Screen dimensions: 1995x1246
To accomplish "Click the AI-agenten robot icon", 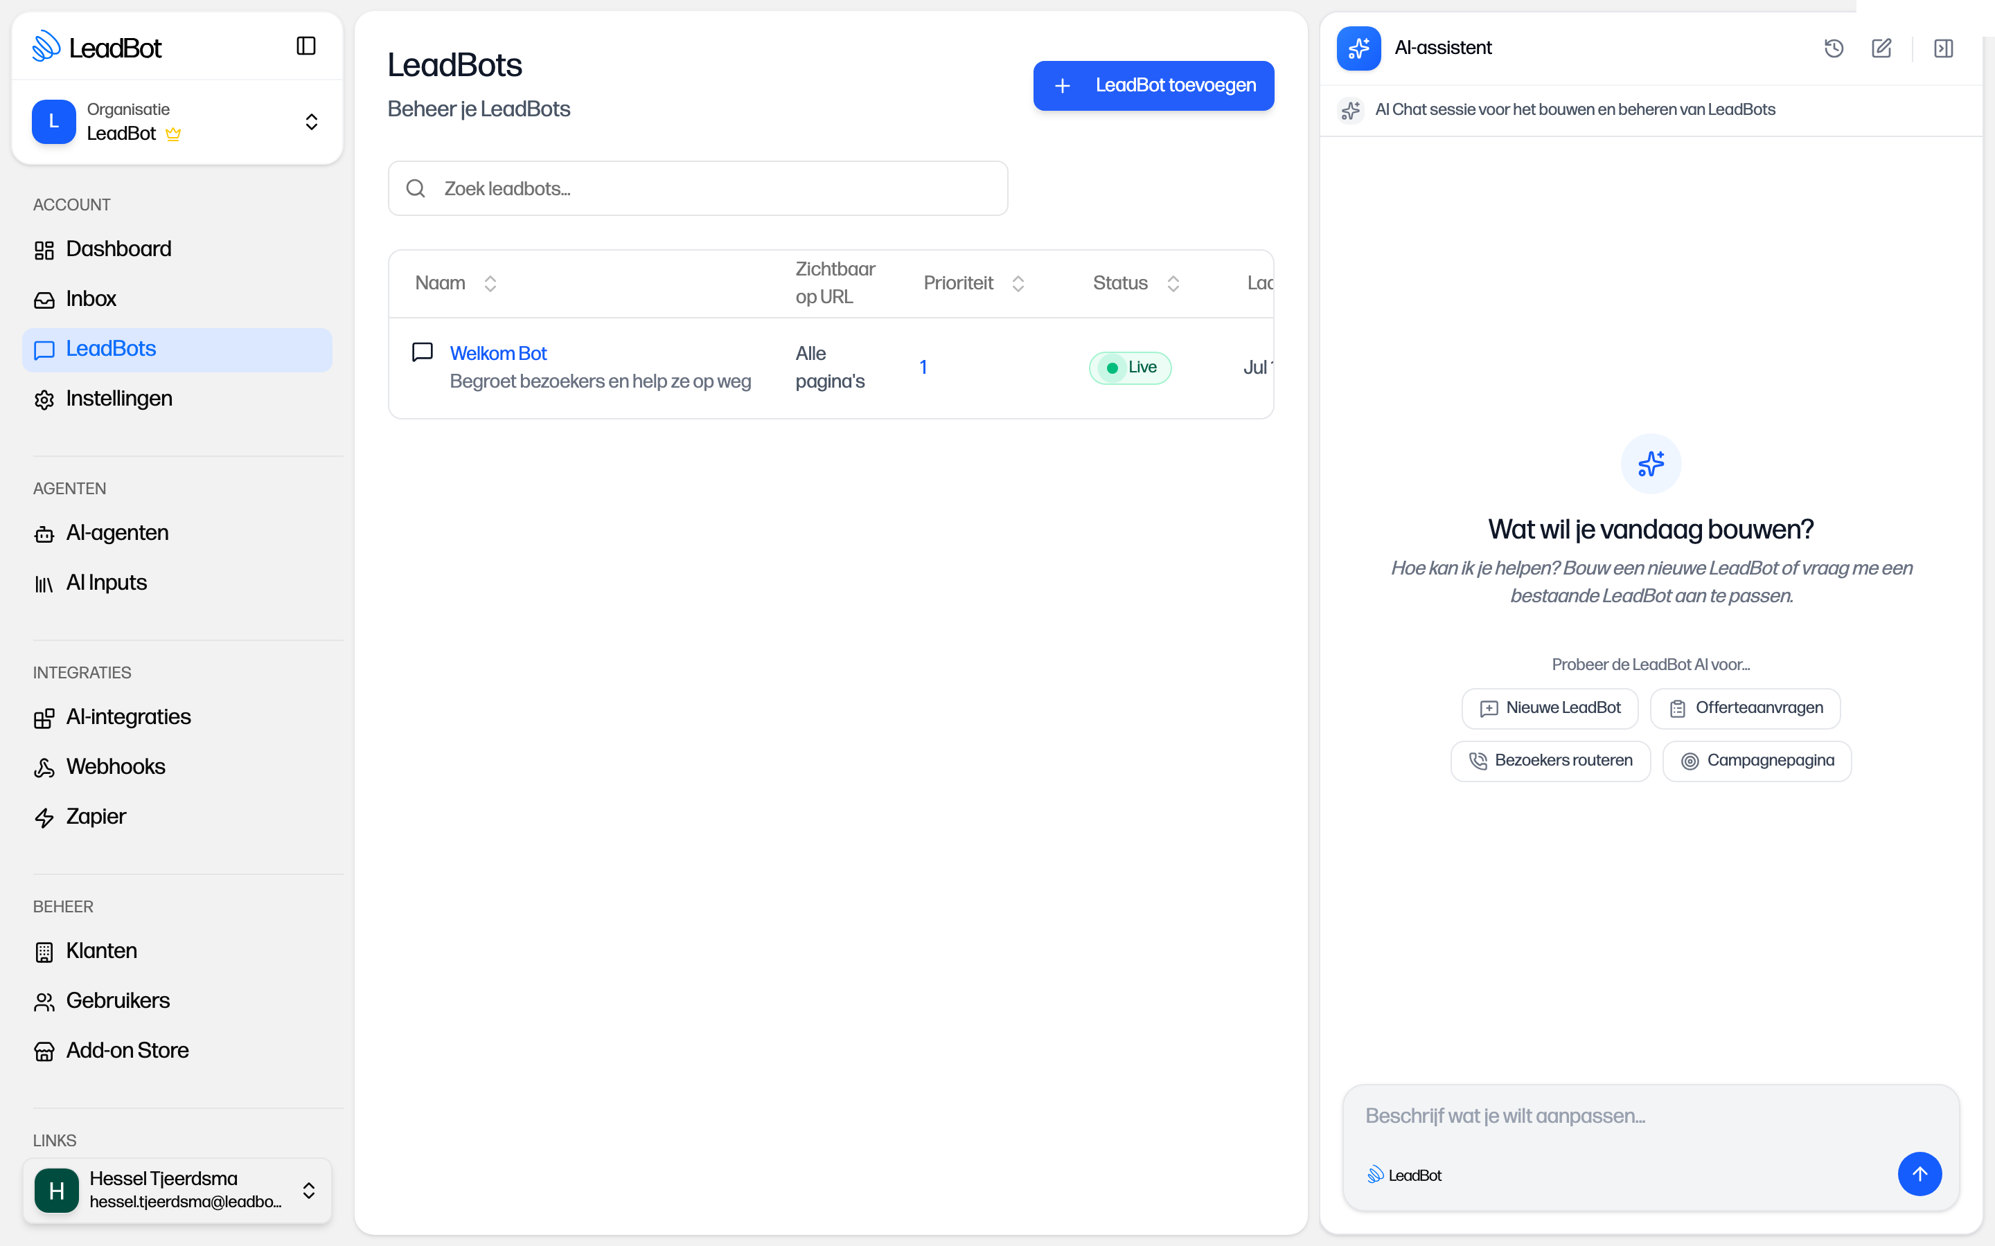I will point(44,534).
